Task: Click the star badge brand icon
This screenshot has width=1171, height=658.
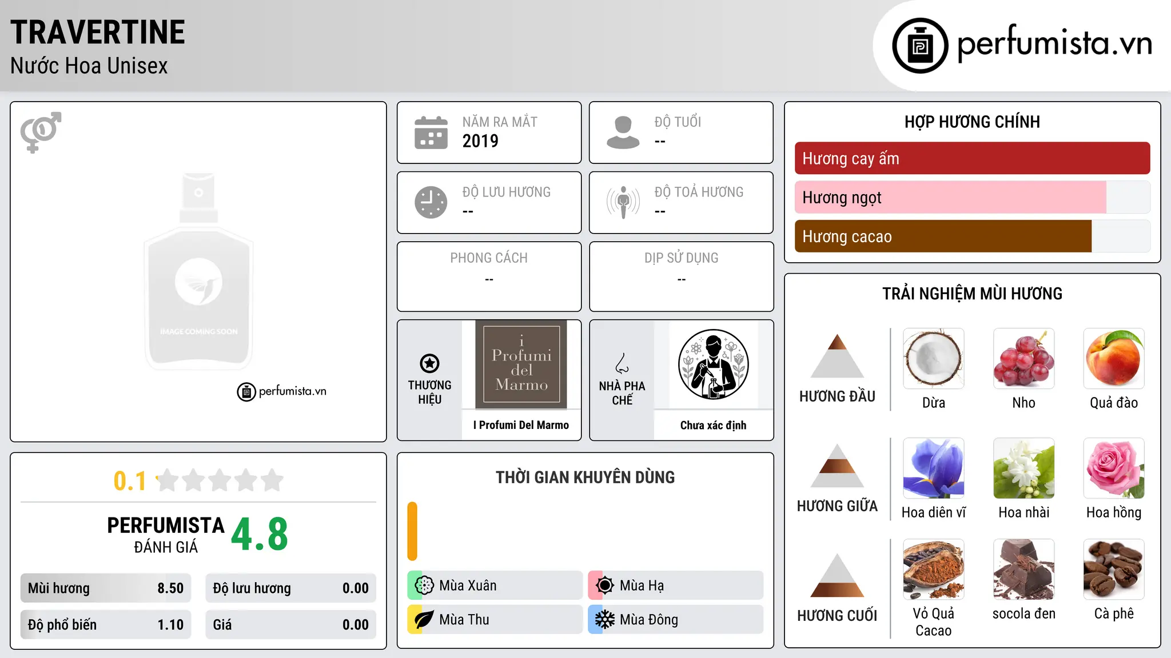Action: pos(429,363)
